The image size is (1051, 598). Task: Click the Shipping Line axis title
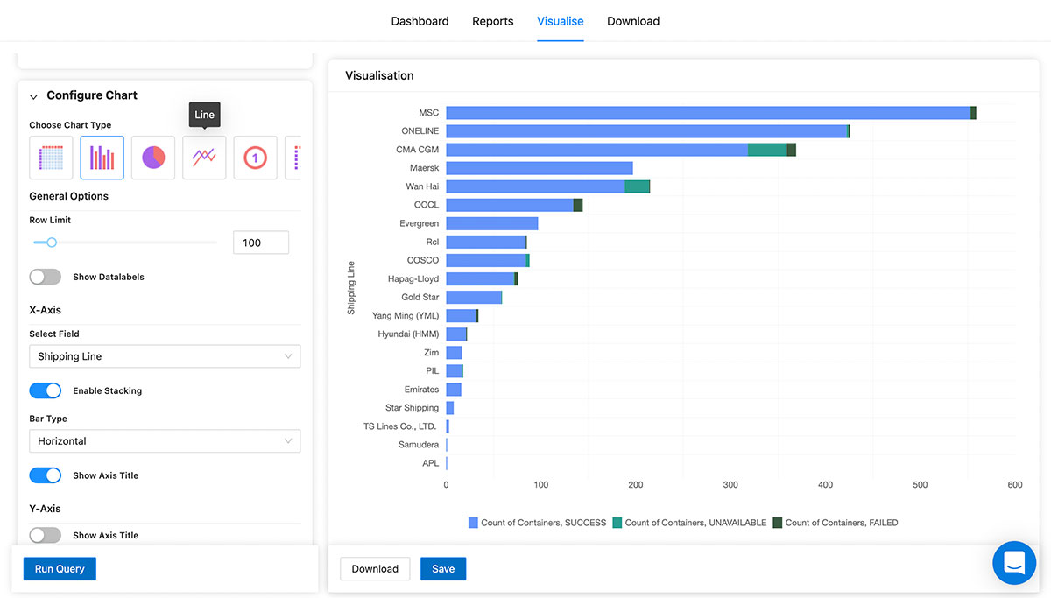[351, 288]
